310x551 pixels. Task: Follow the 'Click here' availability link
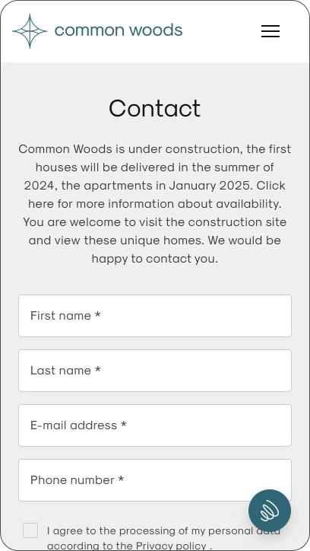point(155,195)
